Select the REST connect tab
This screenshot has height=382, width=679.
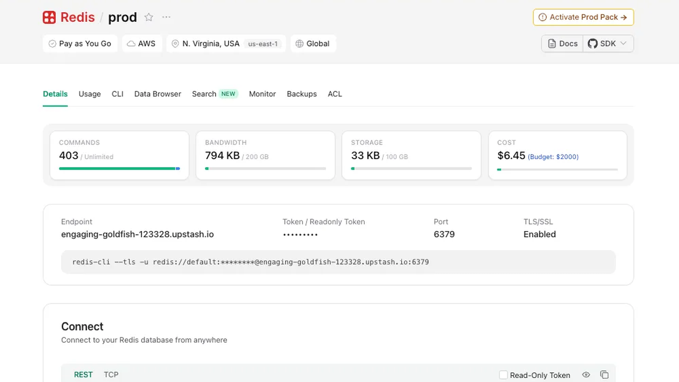coord(83,375)
